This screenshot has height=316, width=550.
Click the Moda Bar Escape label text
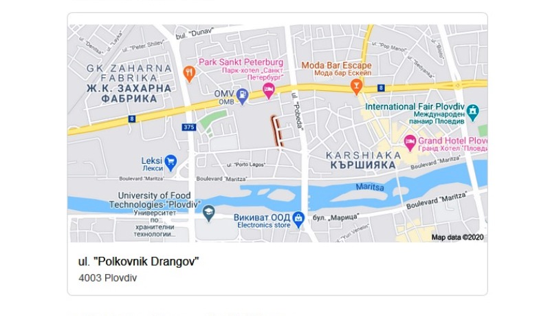[336, 65]
